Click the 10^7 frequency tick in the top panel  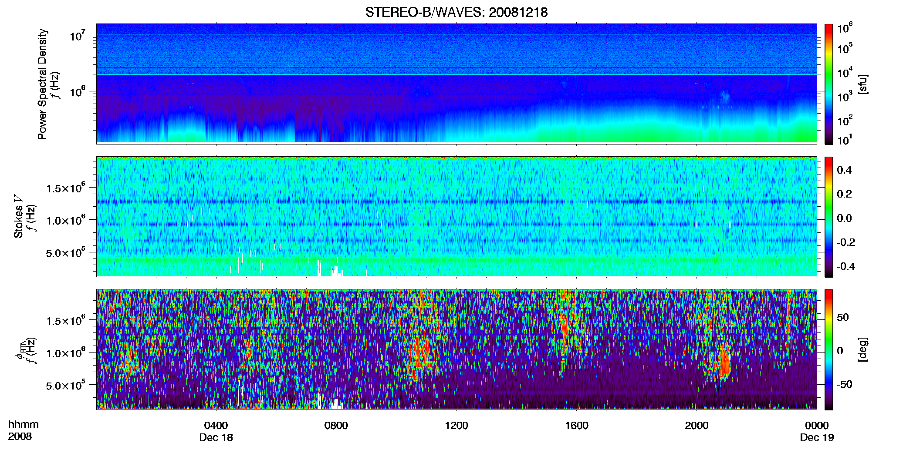[78, 35]
